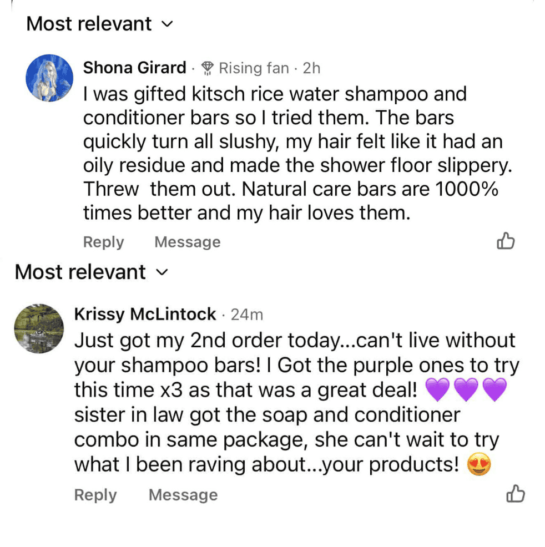The width and height of the screenshot is (545, 547).
Task: Reply to Shona Girard's comment
Action: pyautogui.click(x=103, y=242)
